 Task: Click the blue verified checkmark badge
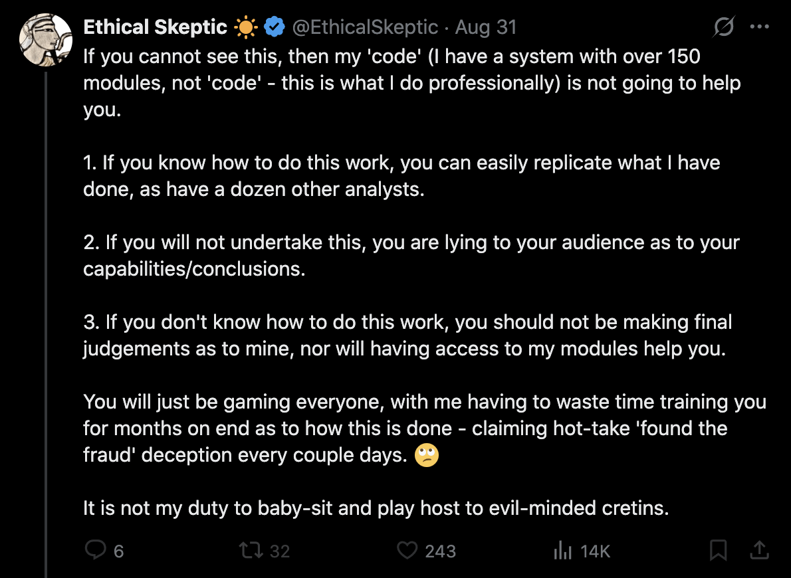click(274, 27)
